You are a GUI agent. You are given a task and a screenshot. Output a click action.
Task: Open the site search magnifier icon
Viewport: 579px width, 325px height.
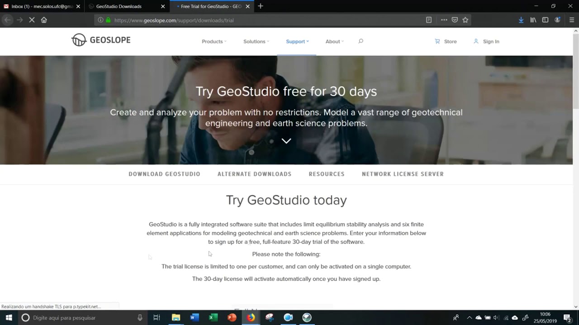361,41
